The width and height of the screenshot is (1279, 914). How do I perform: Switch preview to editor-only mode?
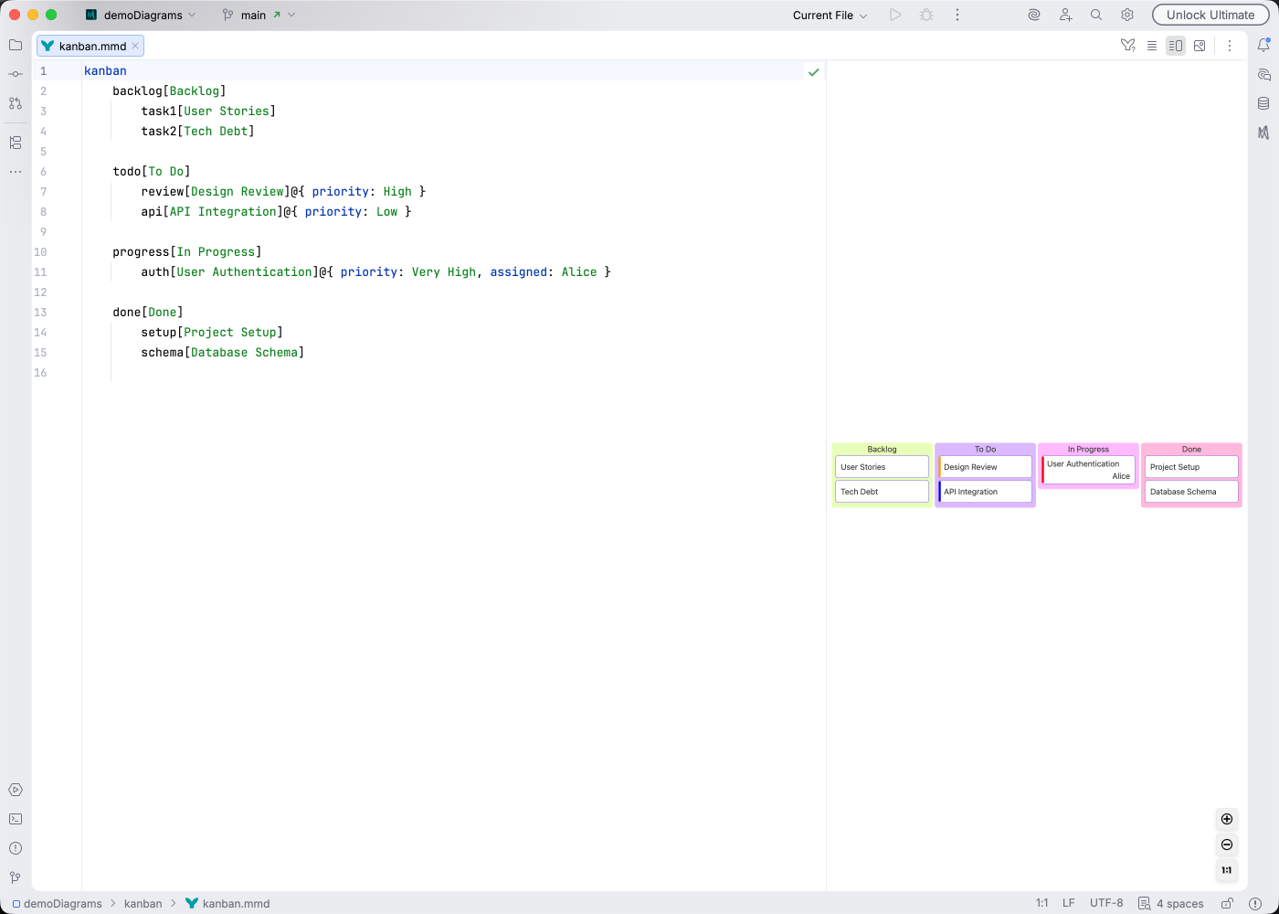pyautogui.click(x=1152, y=45)
